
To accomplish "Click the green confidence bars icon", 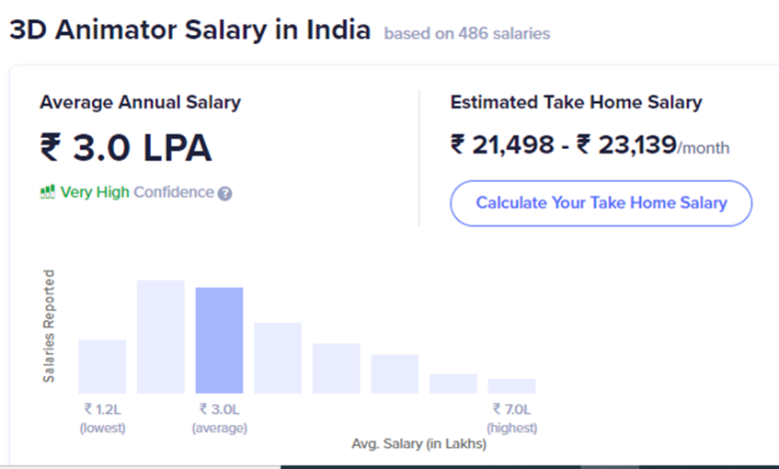I will pos(47,192).
